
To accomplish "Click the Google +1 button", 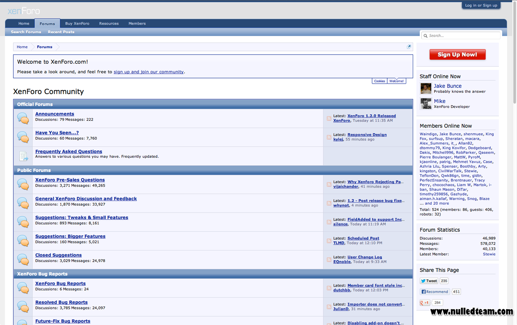I will point(425,303).
